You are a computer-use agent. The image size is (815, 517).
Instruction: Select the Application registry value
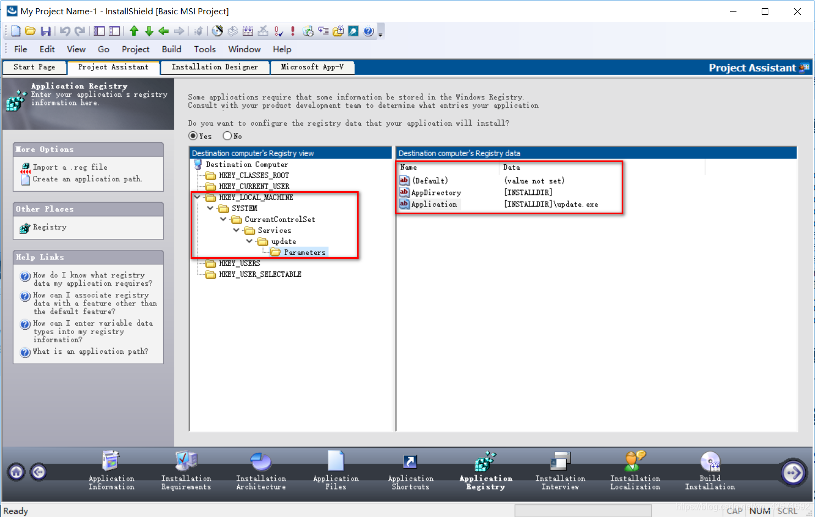point(434,204)
